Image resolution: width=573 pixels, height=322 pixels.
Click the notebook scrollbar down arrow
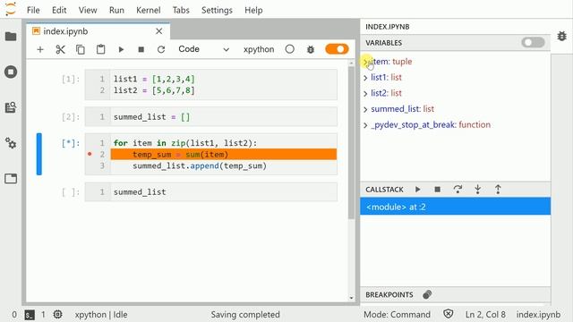(x=351, y=298)
